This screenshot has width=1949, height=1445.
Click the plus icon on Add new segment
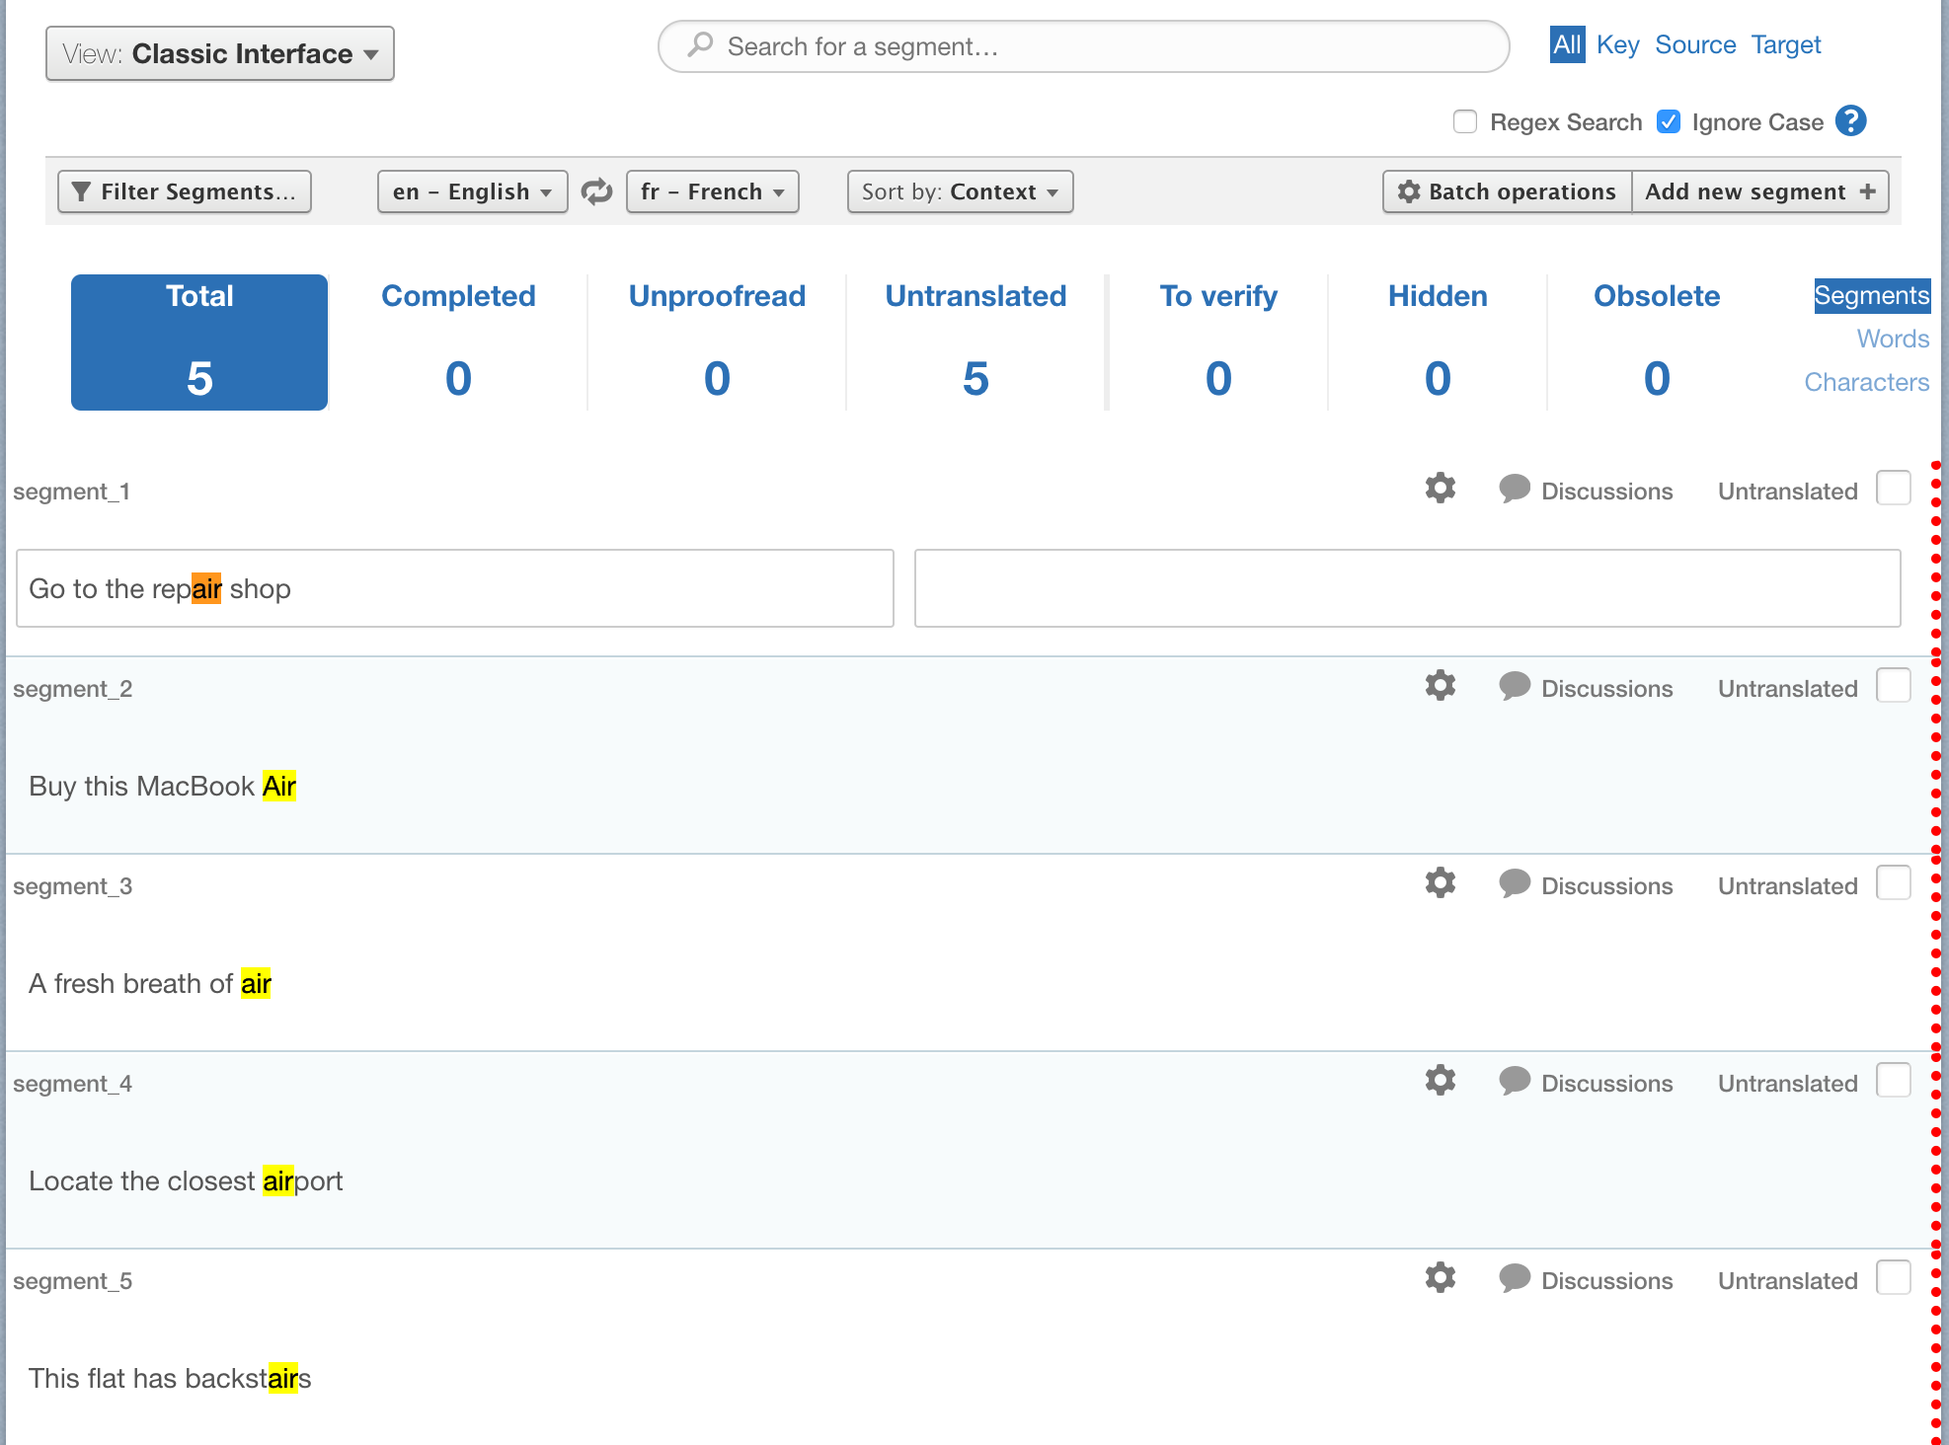coord(1867,191)
